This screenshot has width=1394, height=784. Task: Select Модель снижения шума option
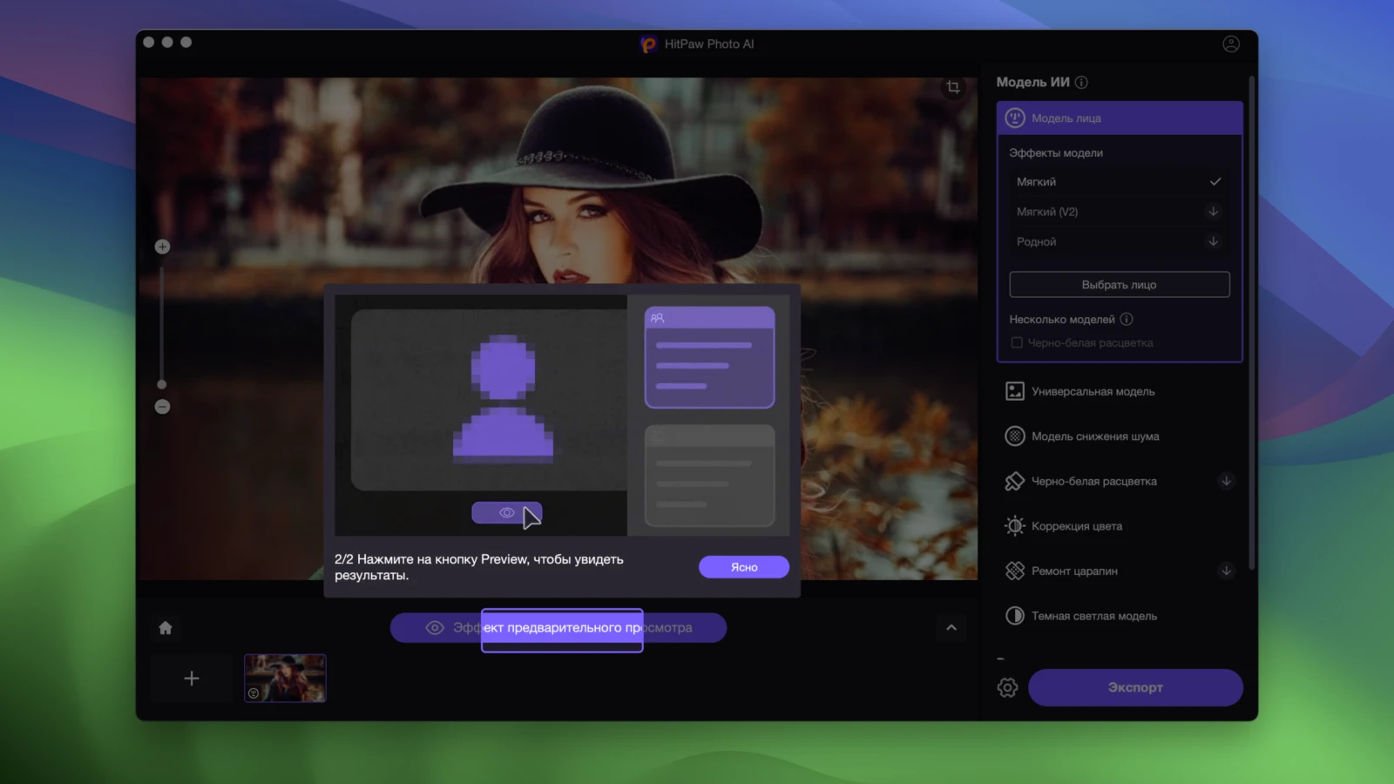[x=1094, y=436]
